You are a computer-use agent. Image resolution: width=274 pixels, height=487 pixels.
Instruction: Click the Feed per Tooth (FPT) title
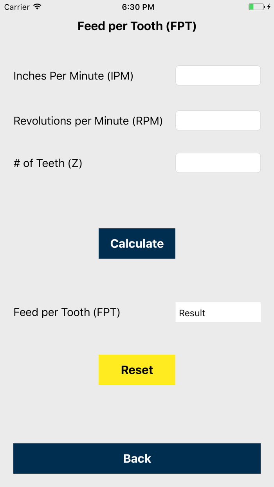(x=137, y=26)
